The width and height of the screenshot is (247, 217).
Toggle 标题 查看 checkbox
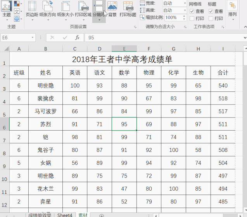[211, 11]
